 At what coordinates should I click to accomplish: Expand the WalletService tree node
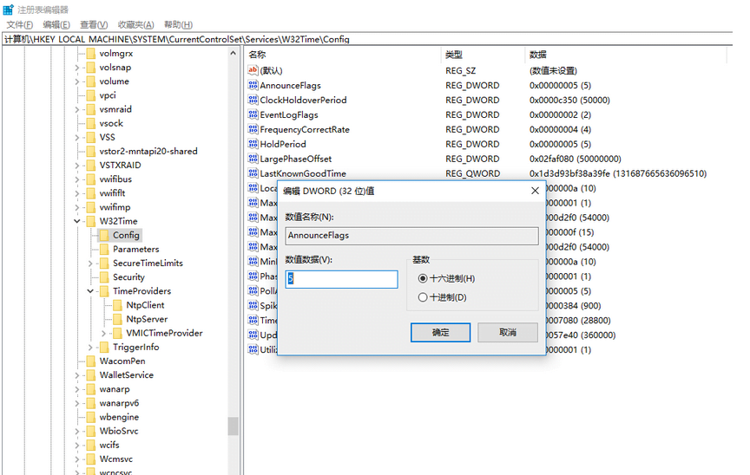click(x=77, y=374)
